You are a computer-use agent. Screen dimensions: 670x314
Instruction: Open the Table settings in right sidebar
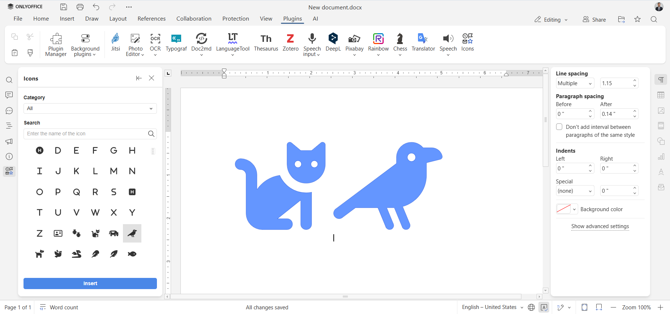coord(661,95)
